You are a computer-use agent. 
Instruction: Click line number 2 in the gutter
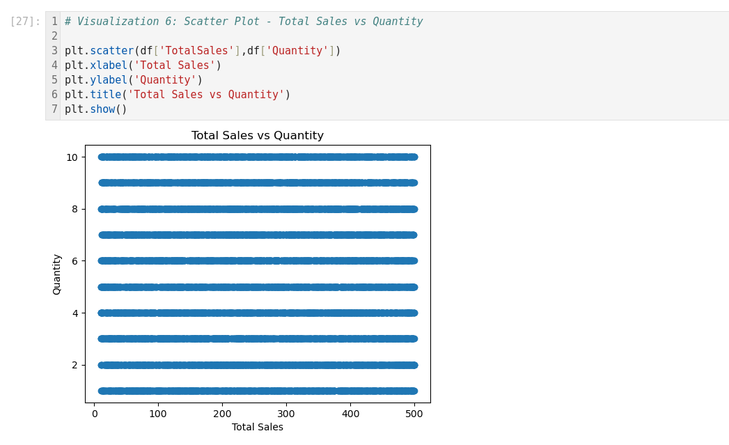point(54,36)
